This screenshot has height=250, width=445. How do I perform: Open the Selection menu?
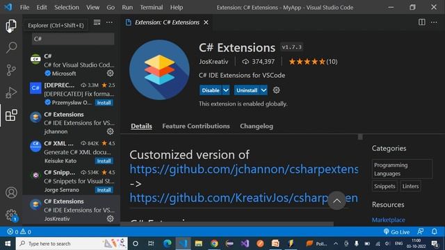pos(67,8)
